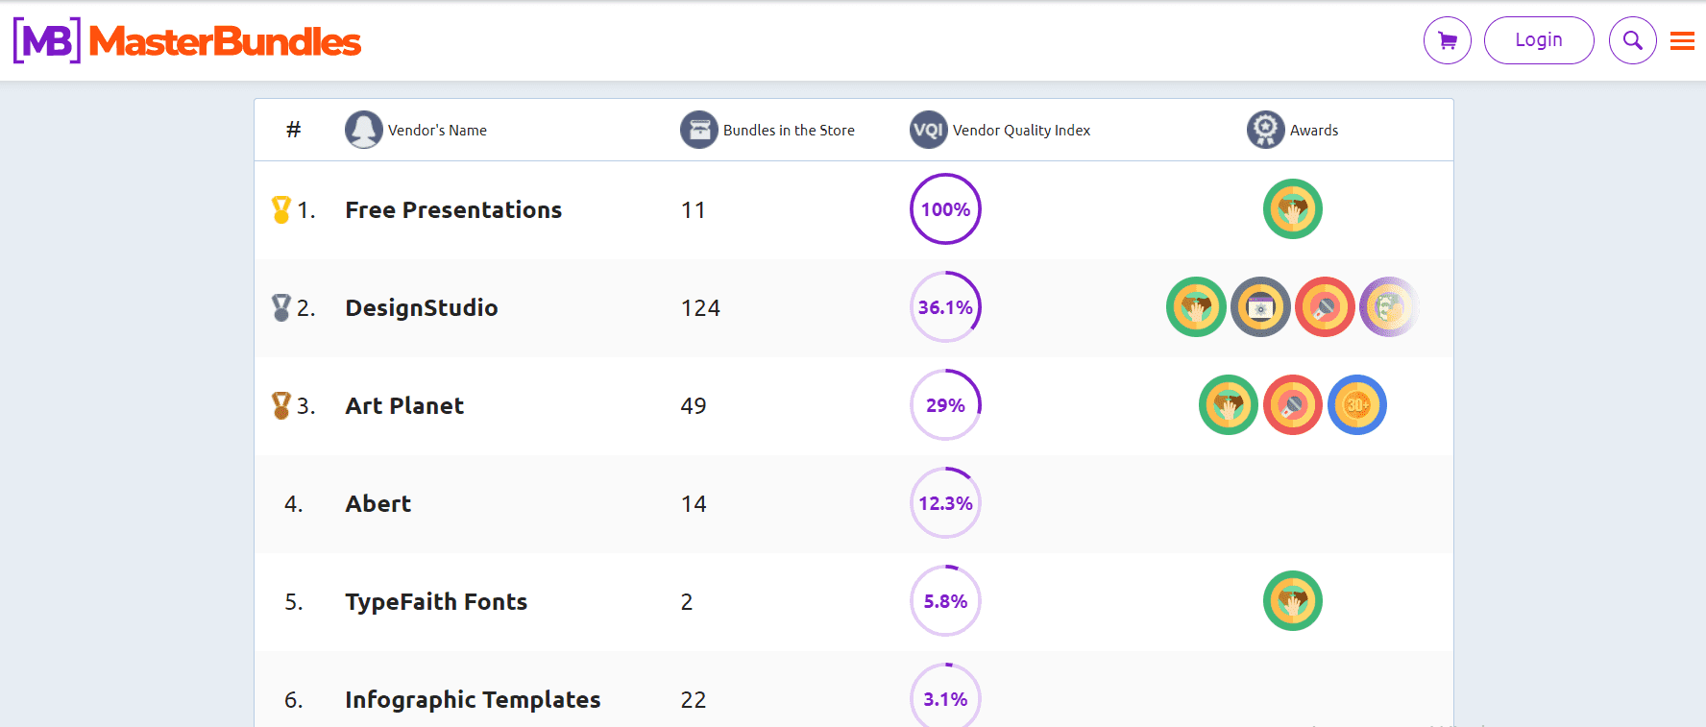Open the Art Planet vendor page
This screenshot has height=727, width=1706.
[404, 405]
